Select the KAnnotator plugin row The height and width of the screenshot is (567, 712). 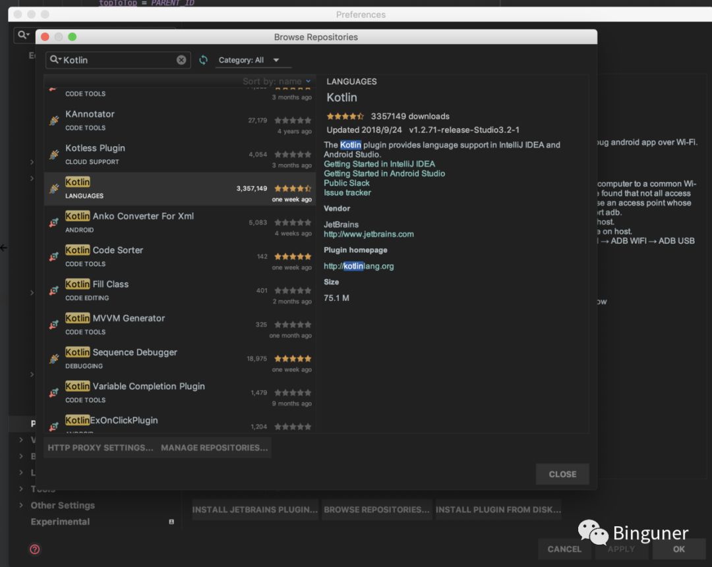[180, 121]
